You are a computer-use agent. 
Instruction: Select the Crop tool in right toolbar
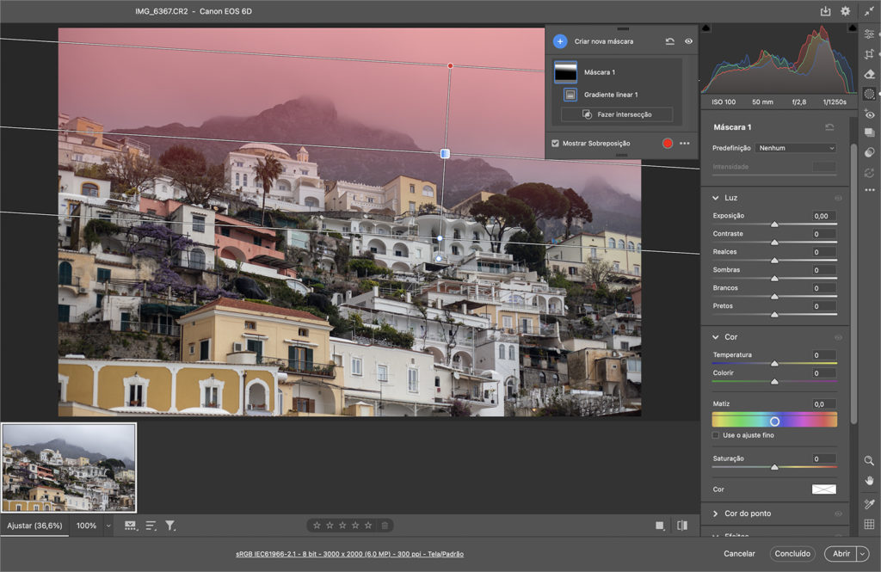(x=869, y=53)
